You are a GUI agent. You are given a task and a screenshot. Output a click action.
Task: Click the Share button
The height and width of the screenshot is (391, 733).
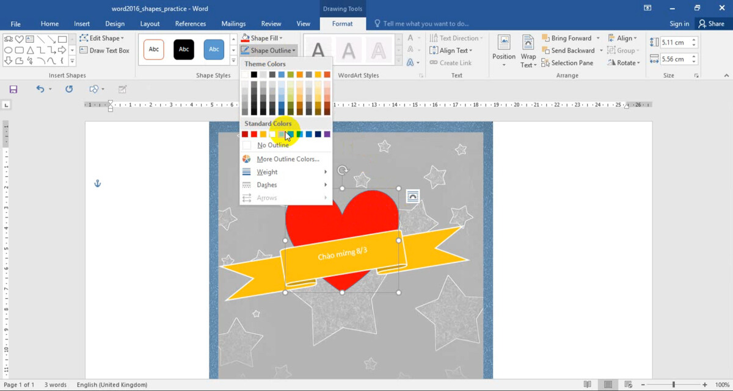click(x=711, y=24)
